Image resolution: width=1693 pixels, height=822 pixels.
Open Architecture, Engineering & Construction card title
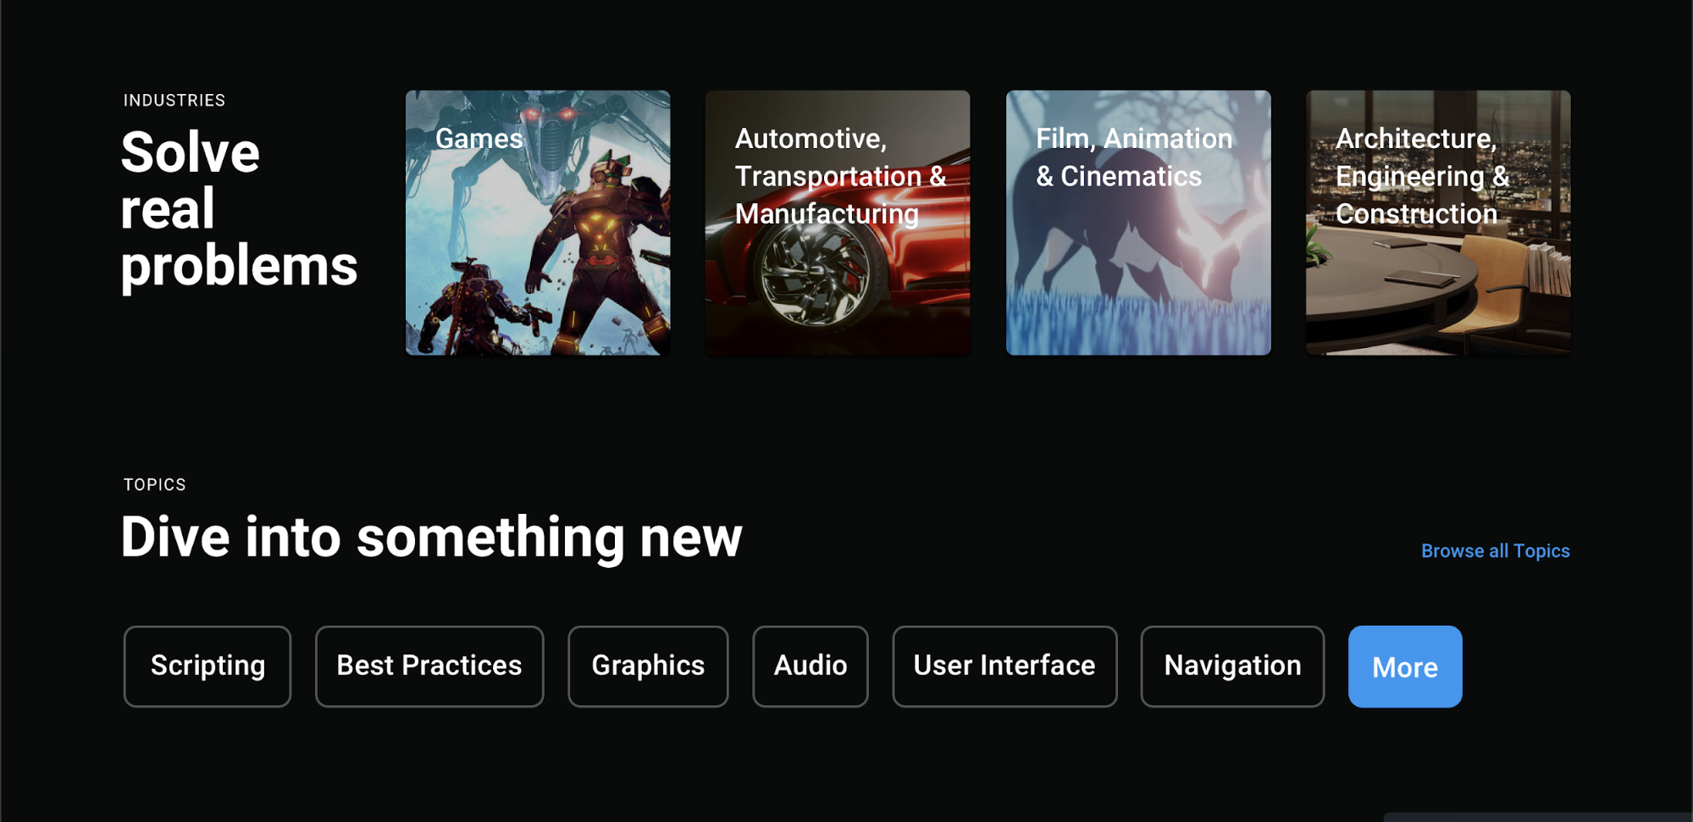click(1421, 176)
